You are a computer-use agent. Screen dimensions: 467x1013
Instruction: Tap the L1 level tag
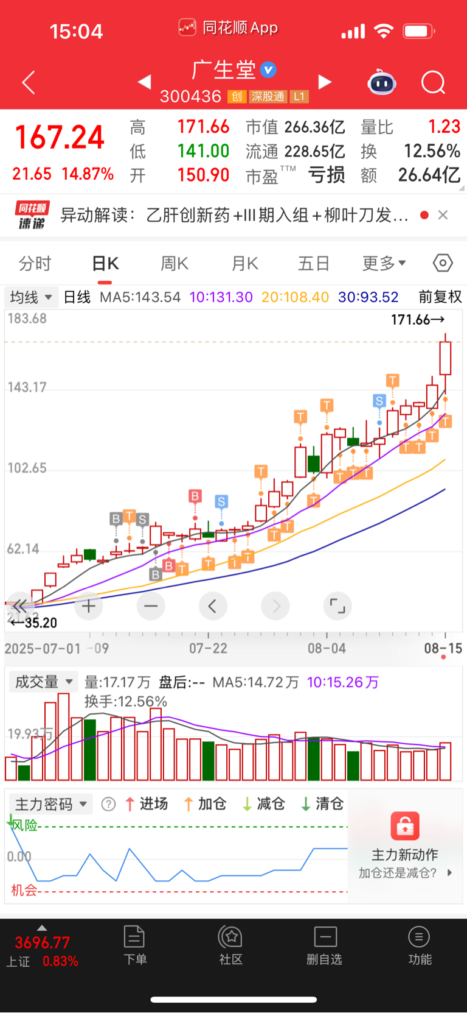click(x=299, y=96)
